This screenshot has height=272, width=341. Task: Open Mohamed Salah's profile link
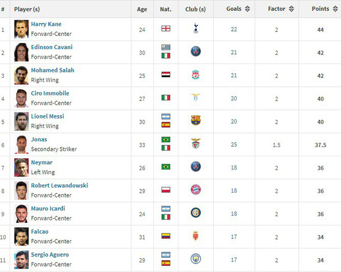click(52, 70)
